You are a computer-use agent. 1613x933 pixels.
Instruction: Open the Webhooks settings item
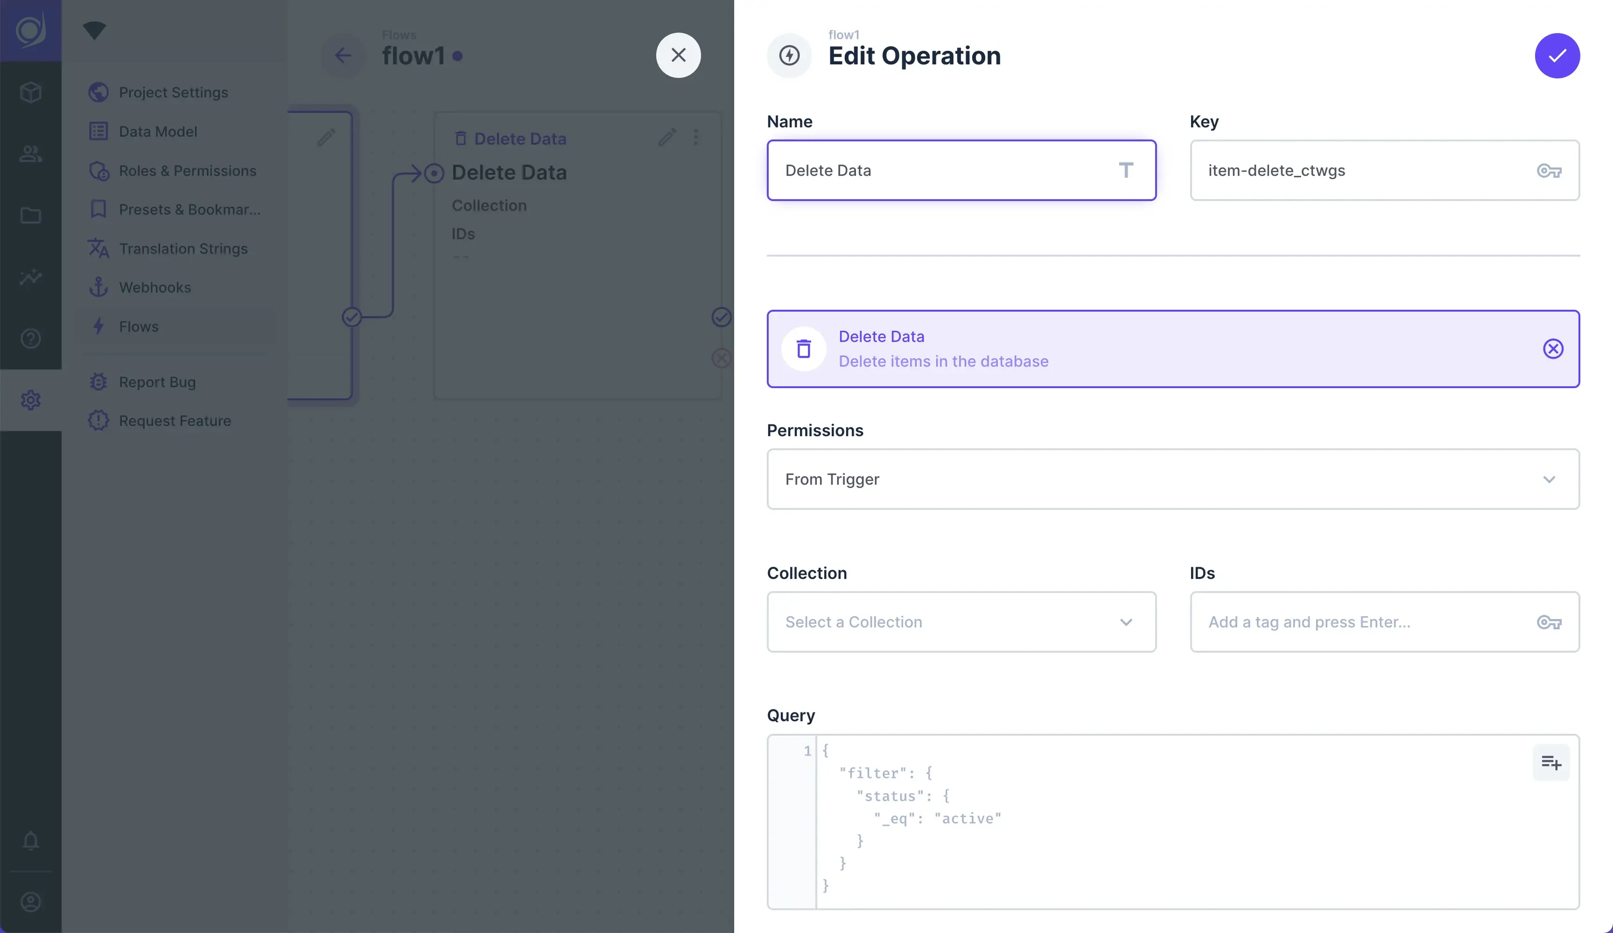[x=155, y=288]
